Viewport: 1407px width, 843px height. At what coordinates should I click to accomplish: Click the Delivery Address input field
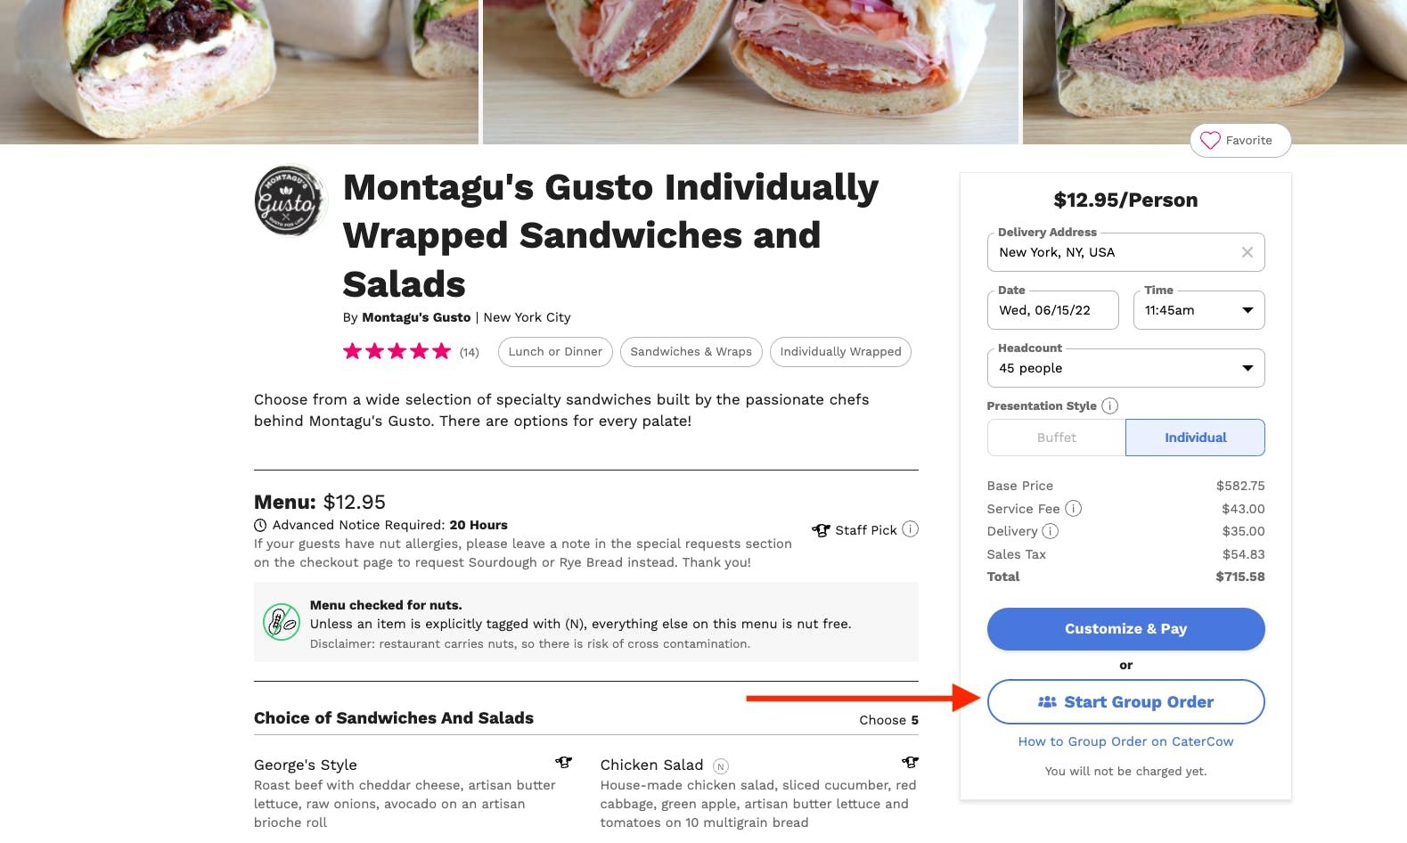pos(1114,252)
